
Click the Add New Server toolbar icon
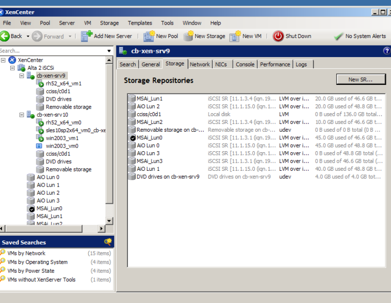[86, 36]
